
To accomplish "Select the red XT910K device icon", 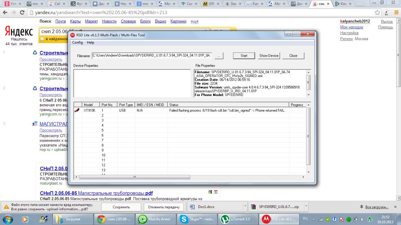I will [77, 110].
